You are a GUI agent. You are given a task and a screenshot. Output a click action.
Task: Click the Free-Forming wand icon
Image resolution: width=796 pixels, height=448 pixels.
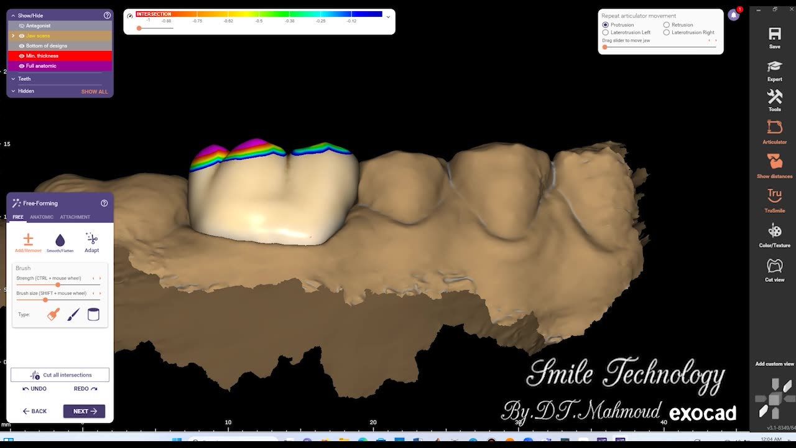16,203
